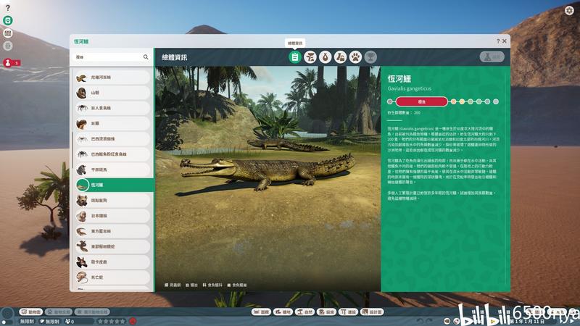Click the greyed research flask button
The image size is (580, 326).
[492, 57]
